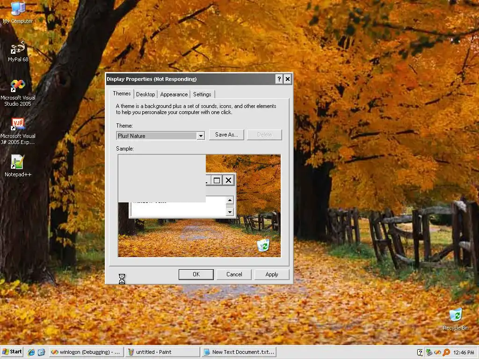Click the disabled Delete button
The image size is (479, 359).
coord(264,135)
